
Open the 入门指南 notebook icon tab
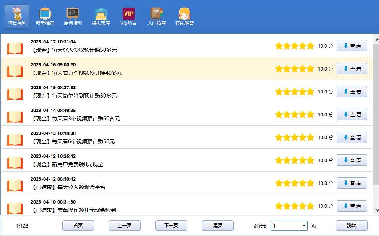pyautogui.click(x=157, y=16)
